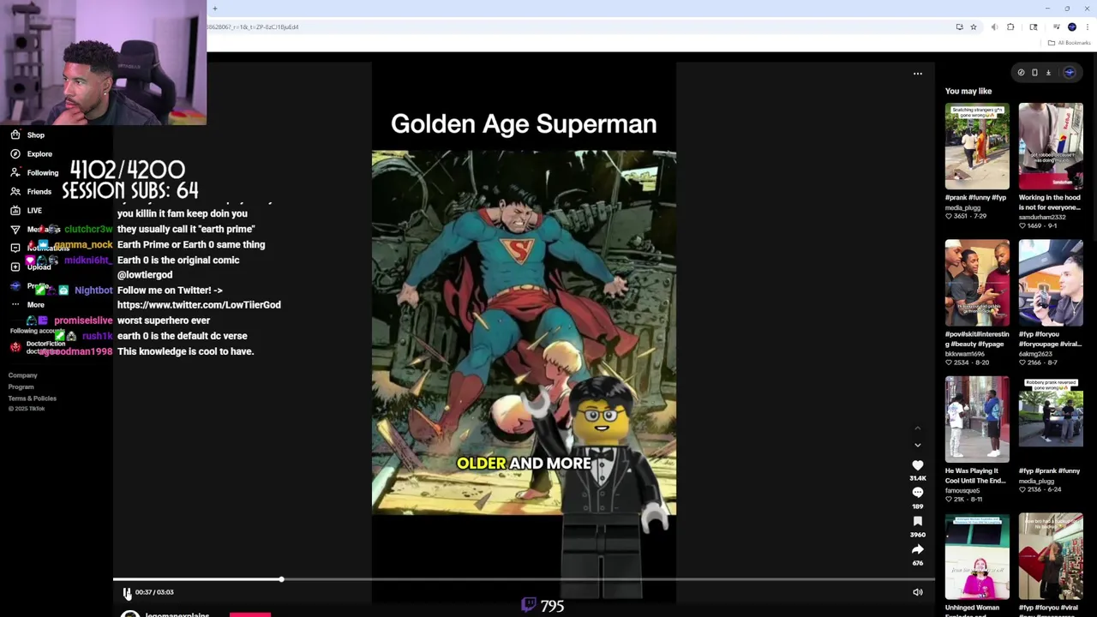The image size is (1097, 617).
Task: Open the browser side panel search icon
Action: coord(1034,27)
